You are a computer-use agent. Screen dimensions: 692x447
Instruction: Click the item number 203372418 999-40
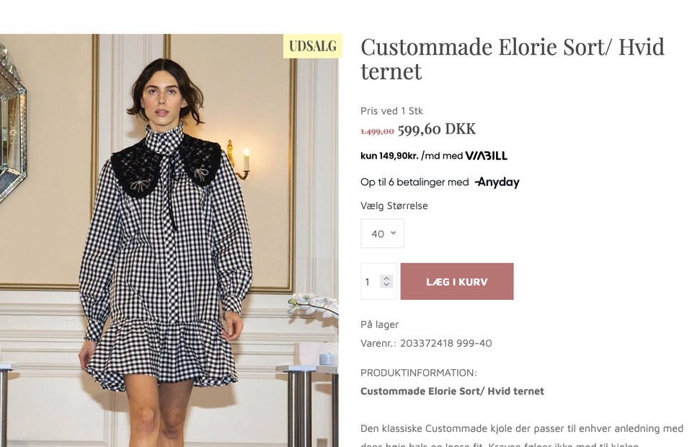point(445,343)
